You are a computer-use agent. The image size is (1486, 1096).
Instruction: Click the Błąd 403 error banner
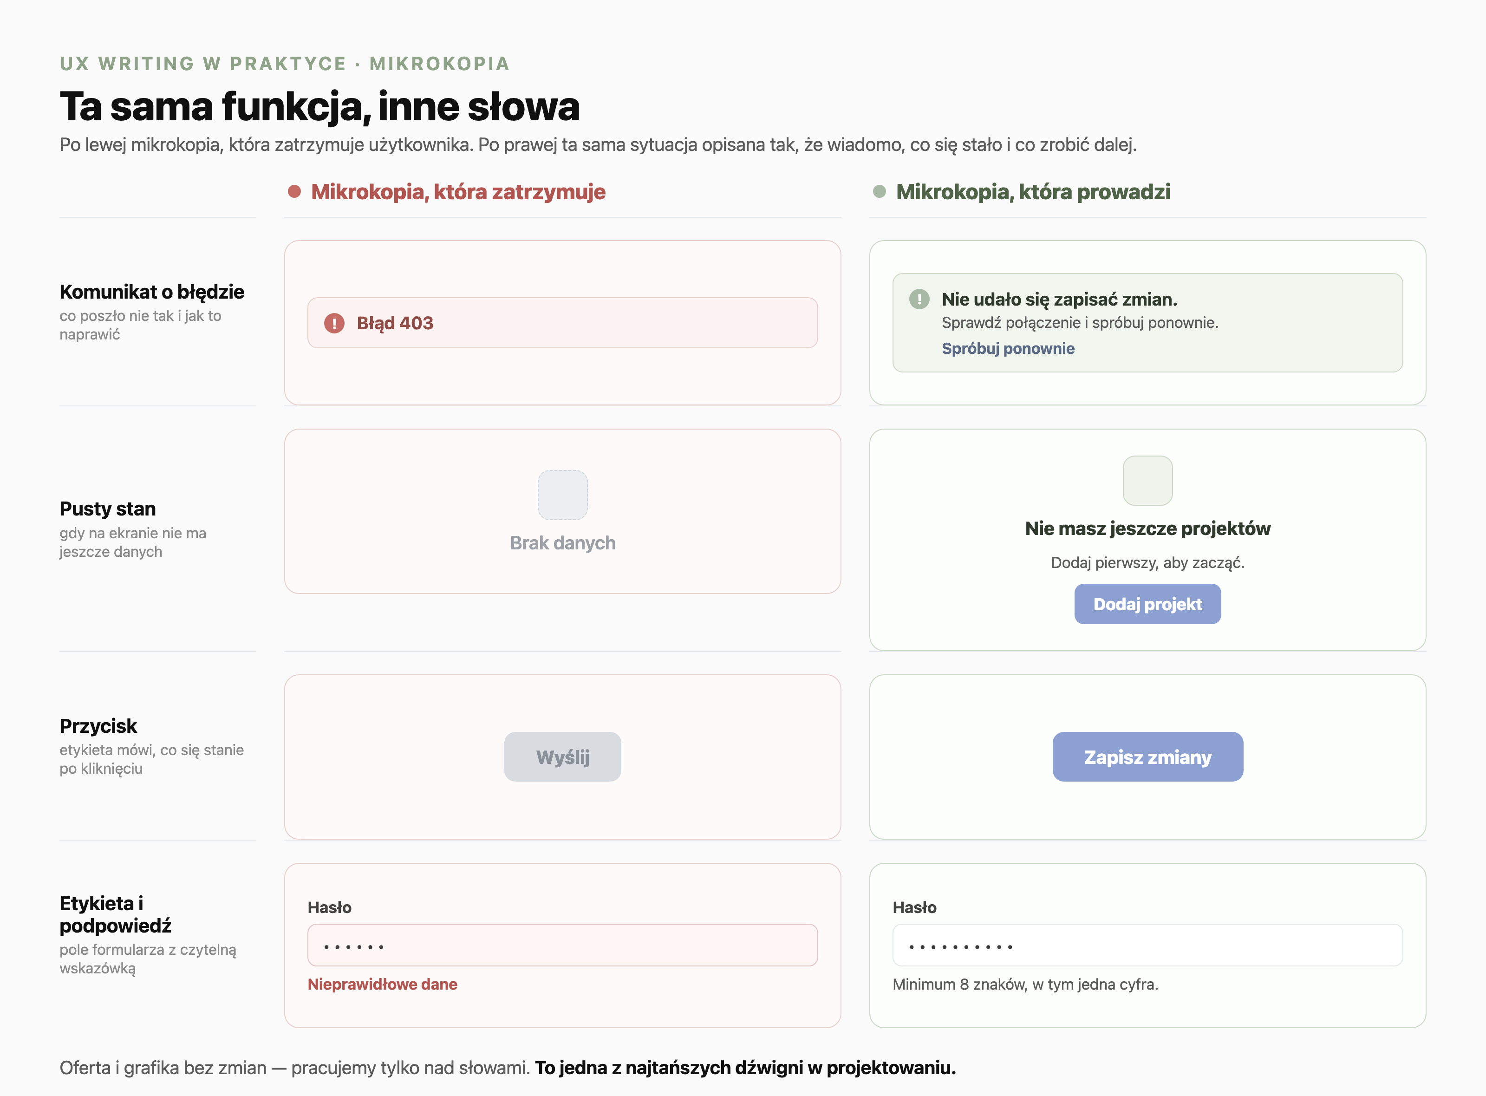pyautogui.click(x=562, y=322)
